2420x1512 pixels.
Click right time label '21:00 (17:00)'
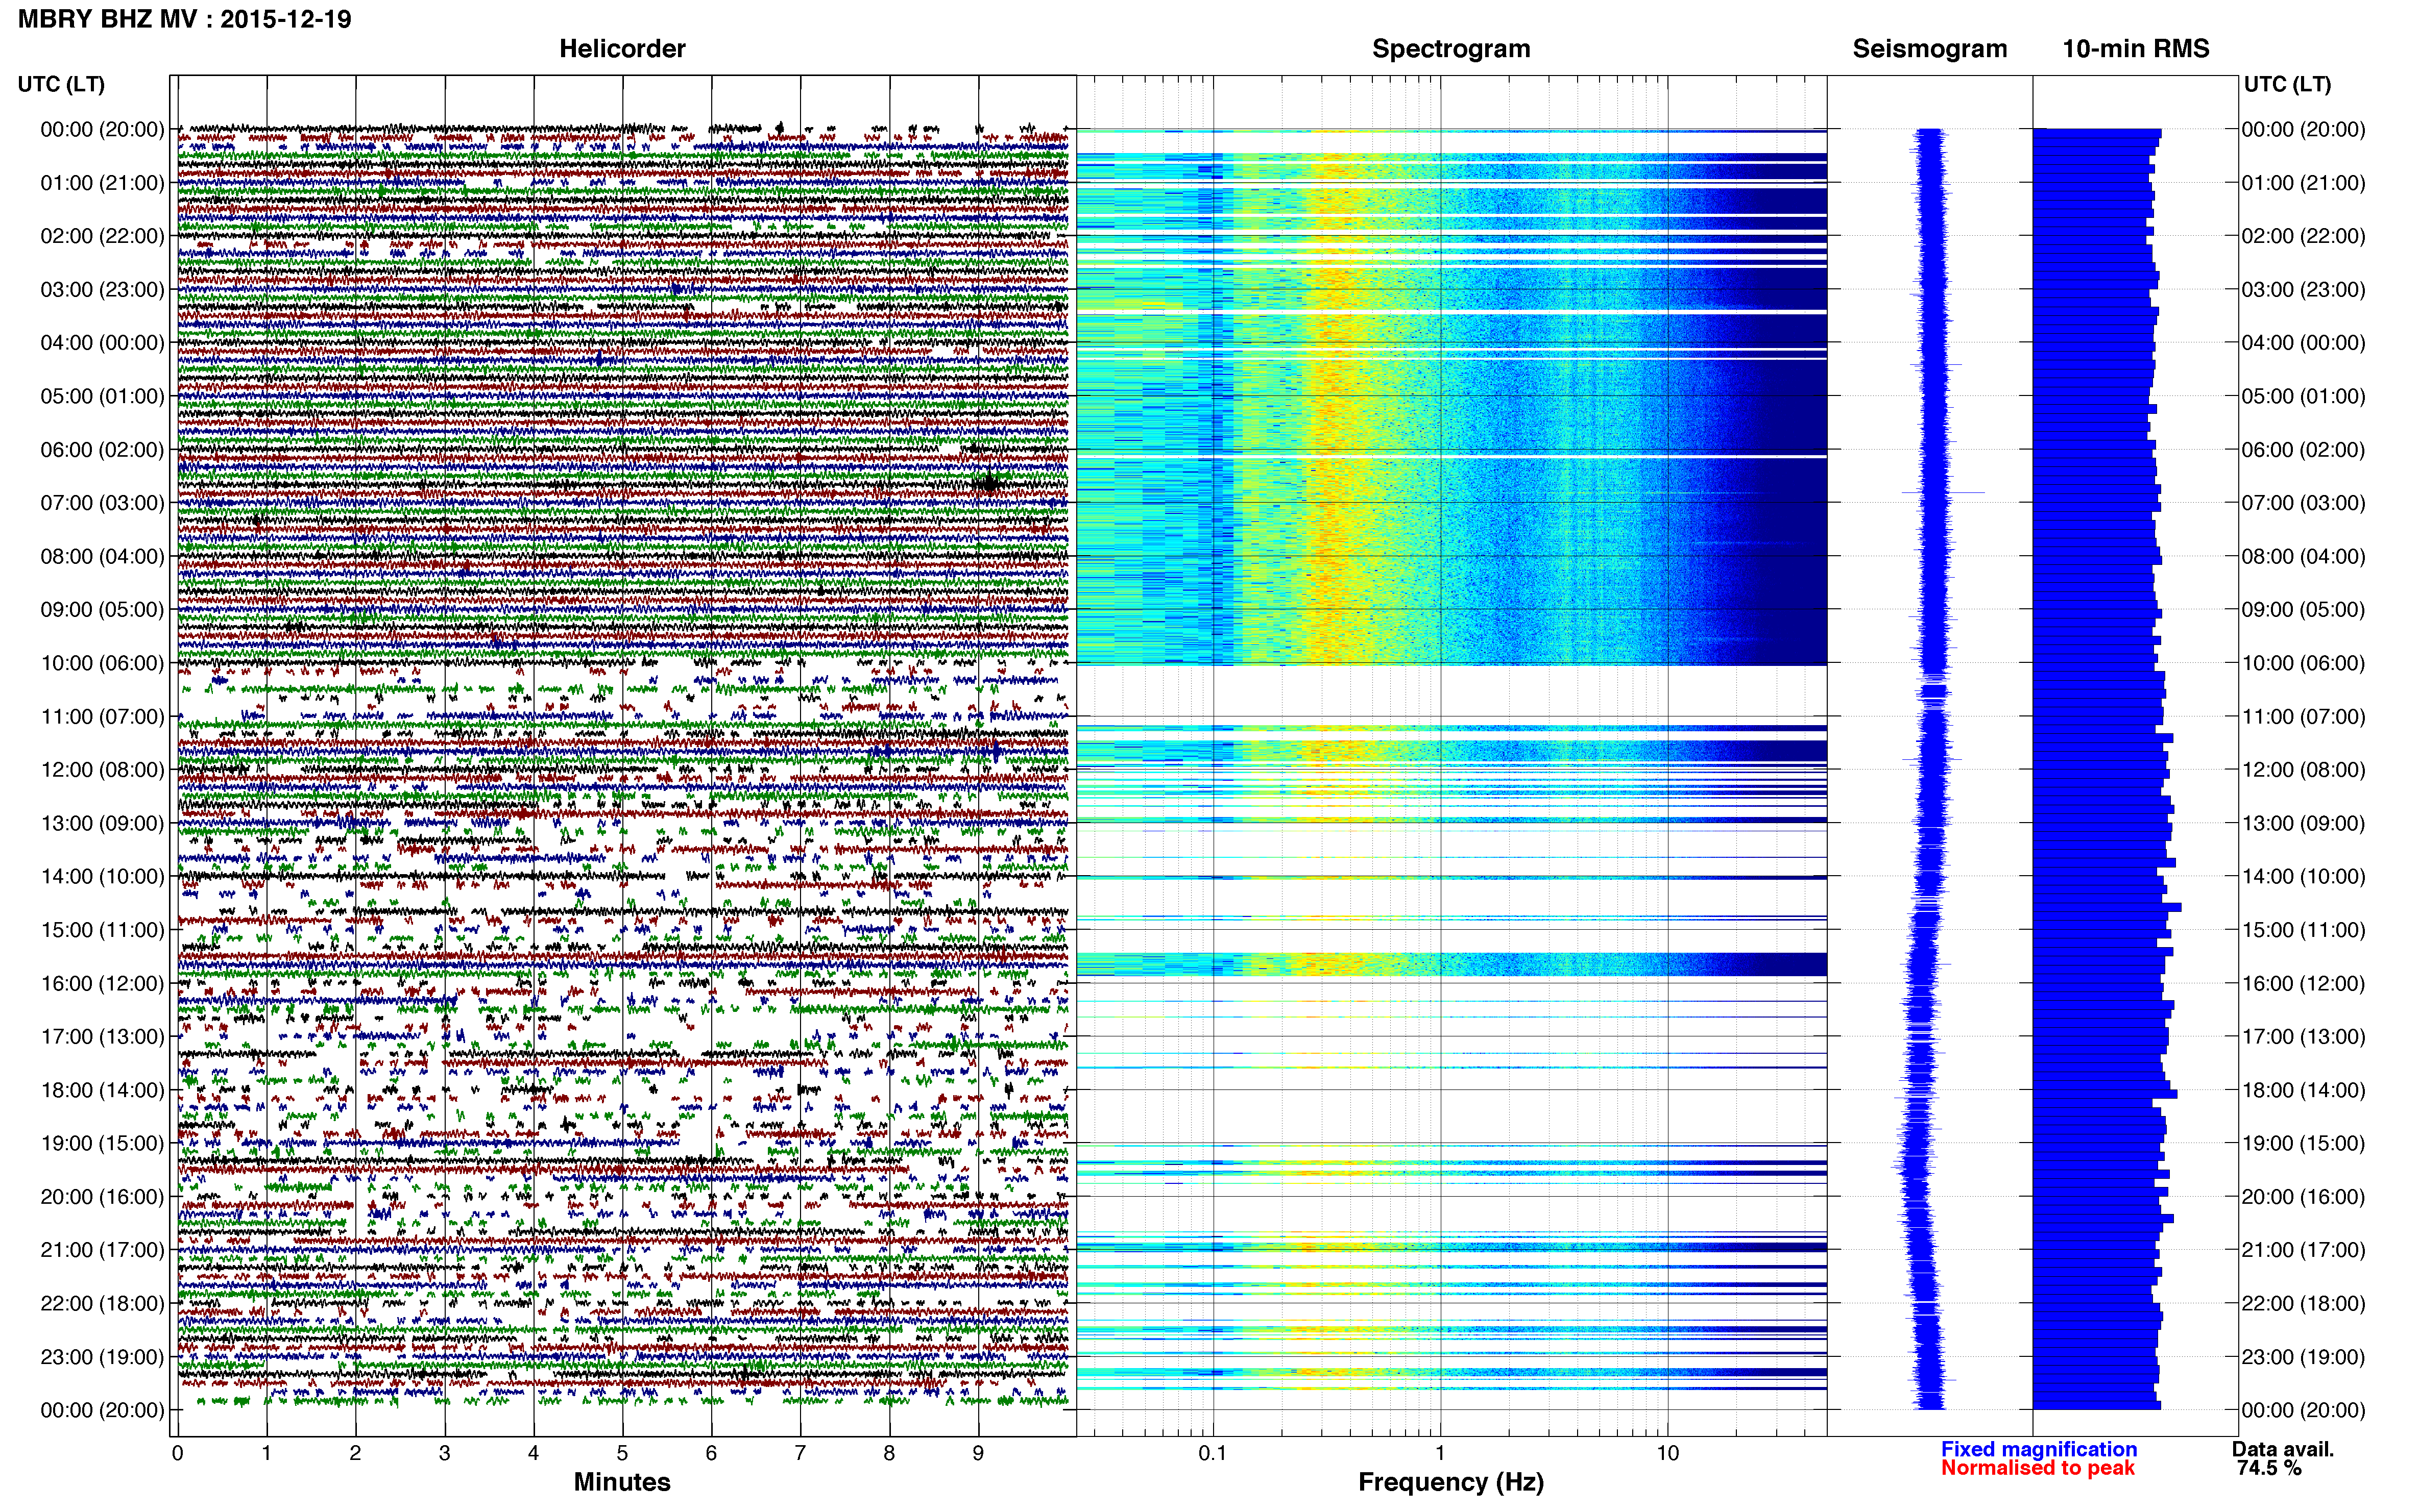(x=2303, y=1250)
